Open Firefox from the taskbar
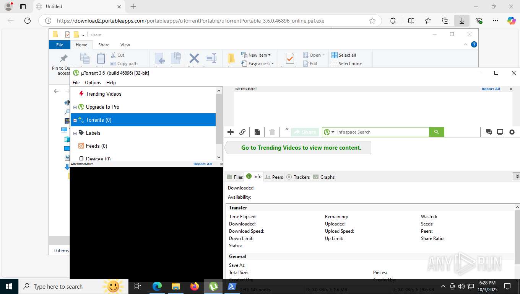 tap(195, 286)
